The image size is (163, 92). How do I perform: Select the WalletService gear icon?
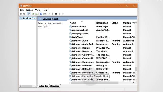click(x=71, y=26)
